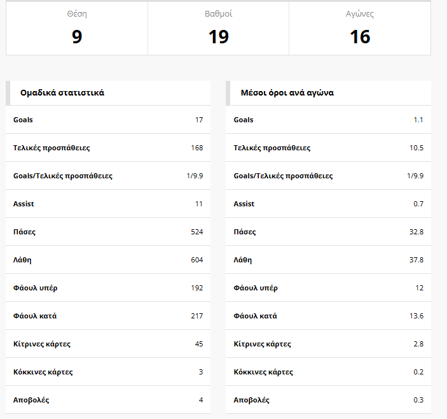Click the Goals value 17 in team stats

(x=199, y=120)
